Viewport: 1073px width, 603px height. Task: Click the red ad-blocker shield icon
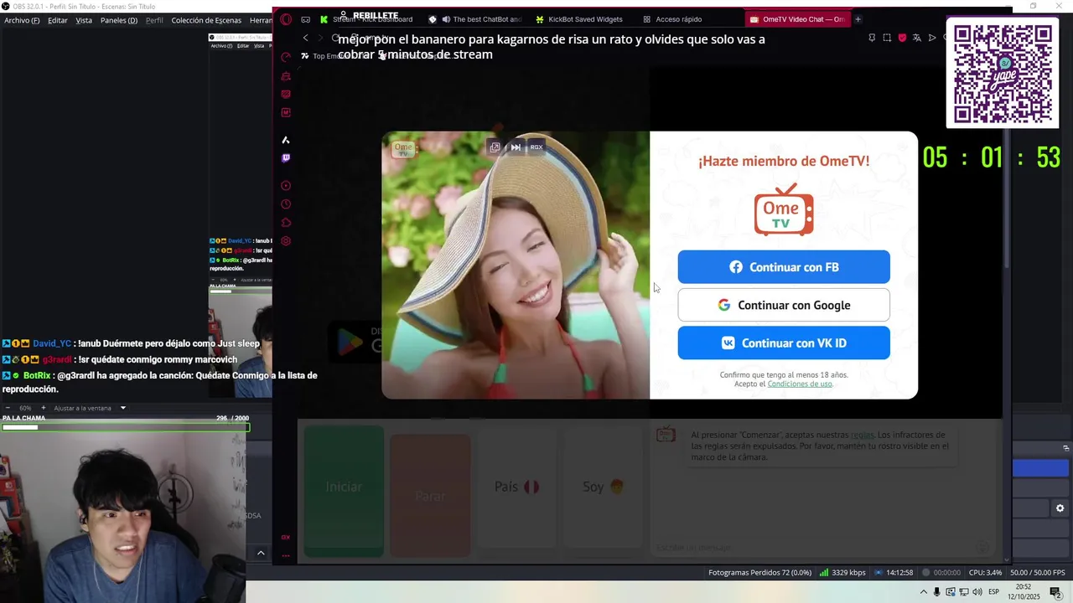click(x=902, y=38)
